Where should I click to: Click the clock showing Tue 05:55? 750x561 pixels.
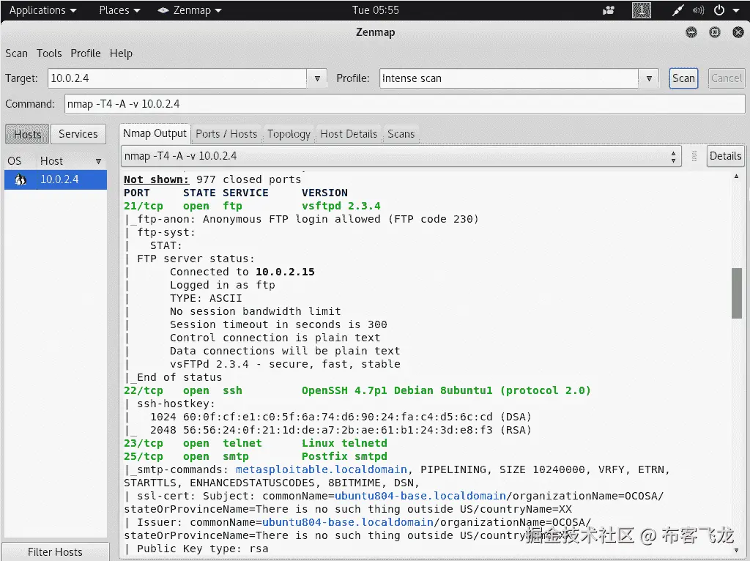(376, 10)
